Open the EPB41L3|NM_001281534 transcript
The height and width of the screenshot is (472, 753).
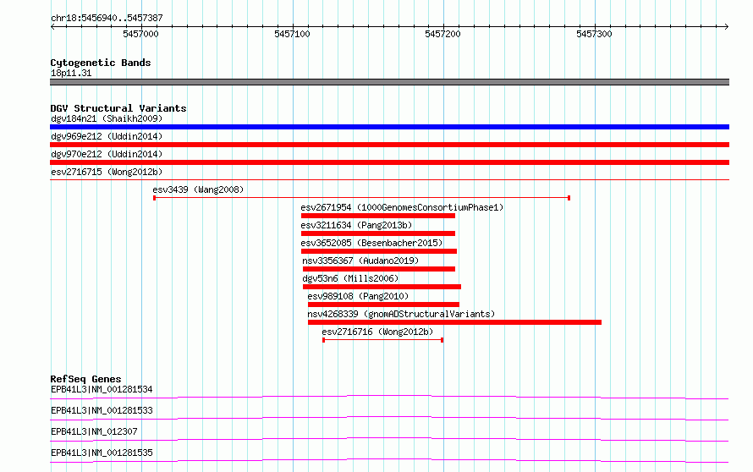coord(102,389)
